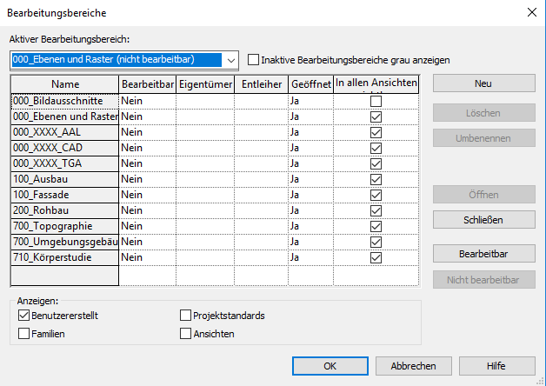Enable Inaktive Bearbeitungsbereiche grau anzeigen
Image resolution: width=546 pixels, height=386 pixels.
click(254, 60)
